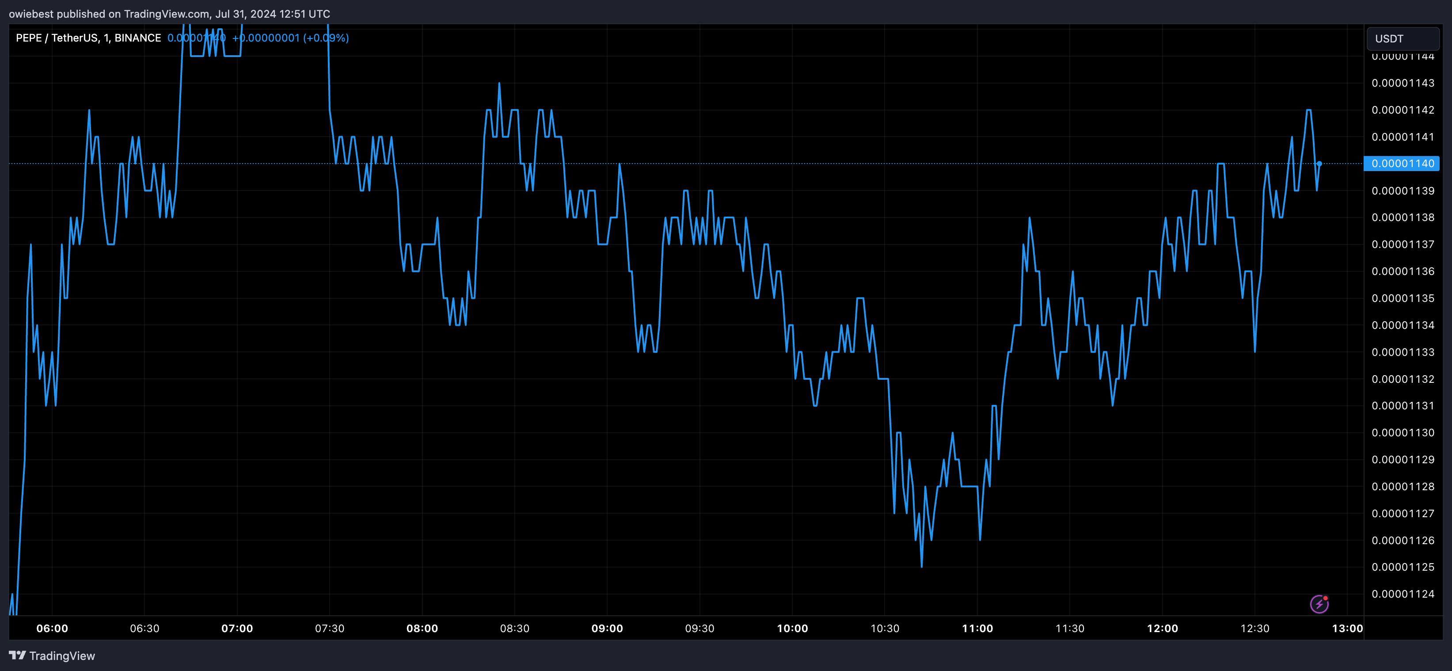This screenshot has height=671, width=1452.
Task: Click the 0.00001137 price axis label
Action: pos(1403,244)
